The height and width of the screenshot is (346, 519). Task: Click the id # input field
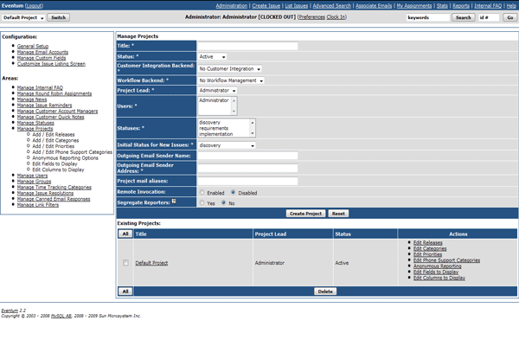click(x=489, y=17)
